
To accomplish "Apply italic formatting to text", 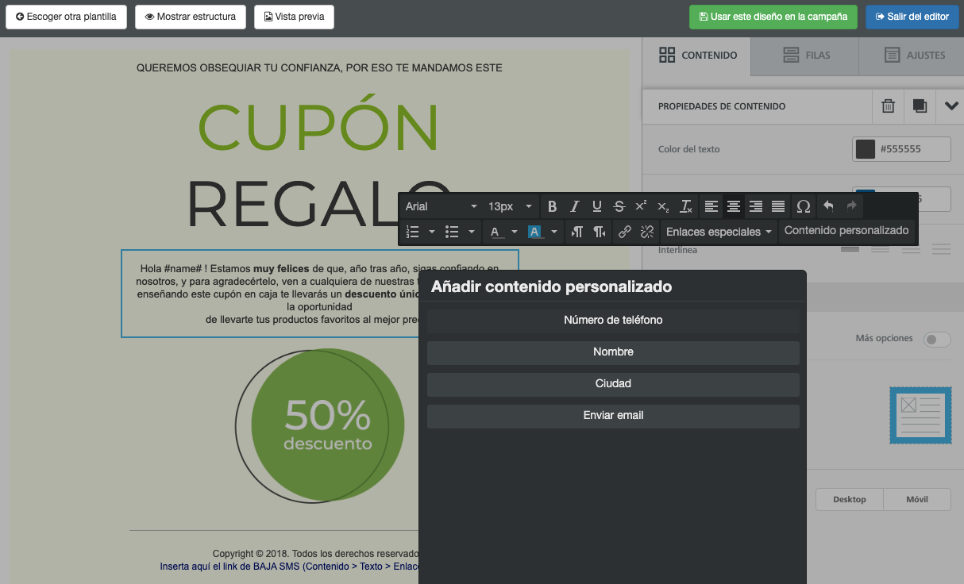I will tap(575, 206).
